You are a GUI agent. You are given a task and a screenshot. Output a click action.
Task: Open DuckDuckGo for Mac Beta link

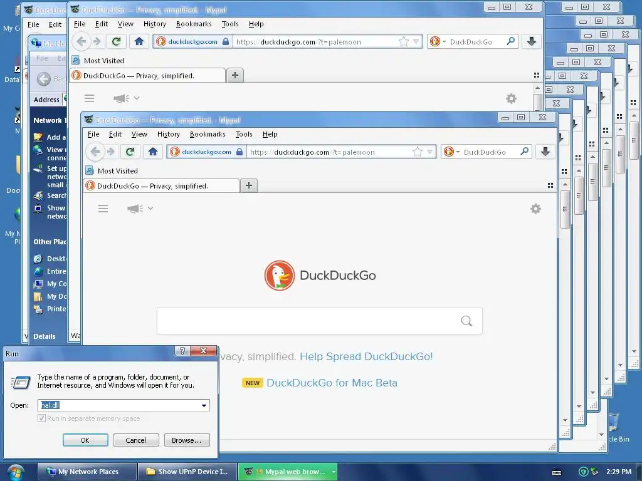[x=332, y=383]
